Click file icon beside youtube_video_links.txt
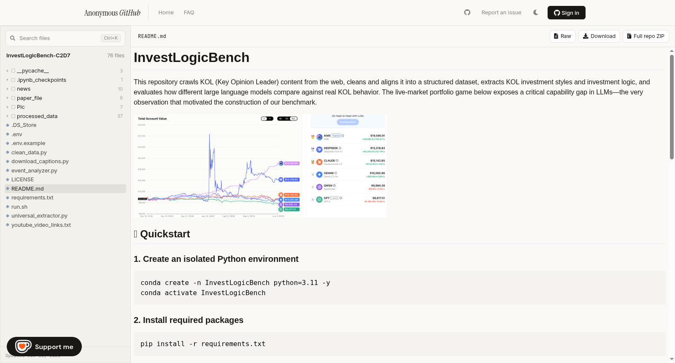Image resolution: width=675 pixels, height=363 pixels. click(8, 225)
